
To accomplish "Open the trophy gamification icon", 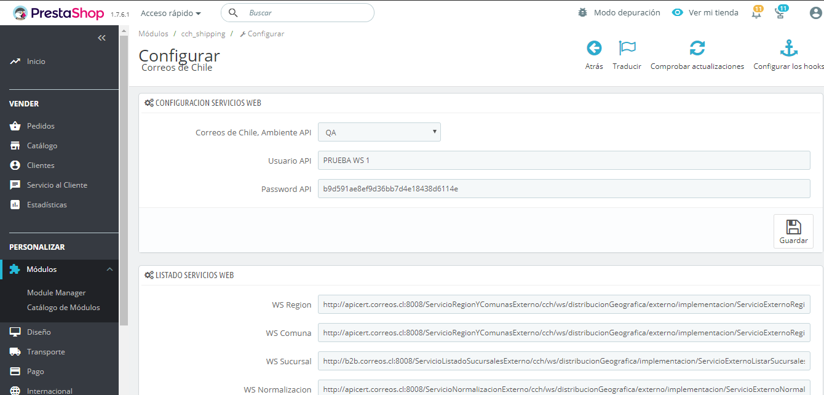I will [x=781, y=12].
